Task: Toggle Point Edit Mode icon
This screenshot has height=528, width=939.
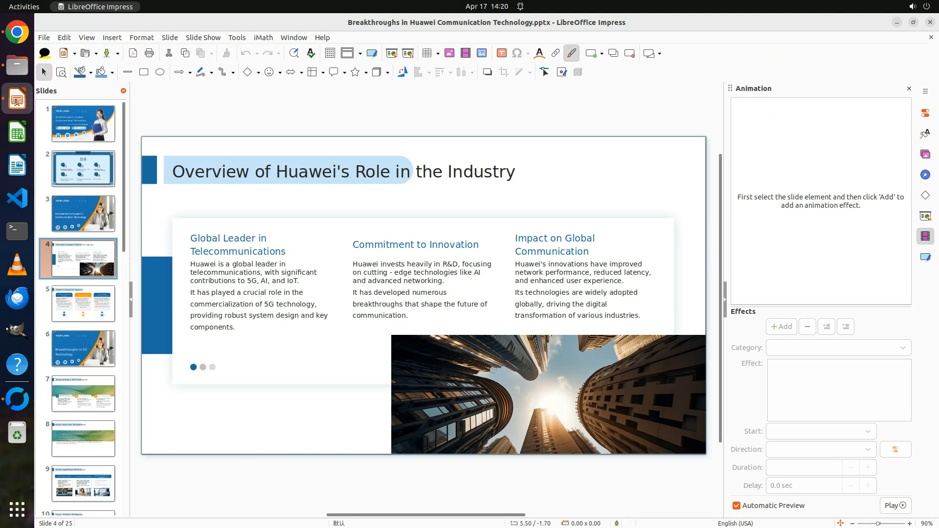Action: click(545, 72)
